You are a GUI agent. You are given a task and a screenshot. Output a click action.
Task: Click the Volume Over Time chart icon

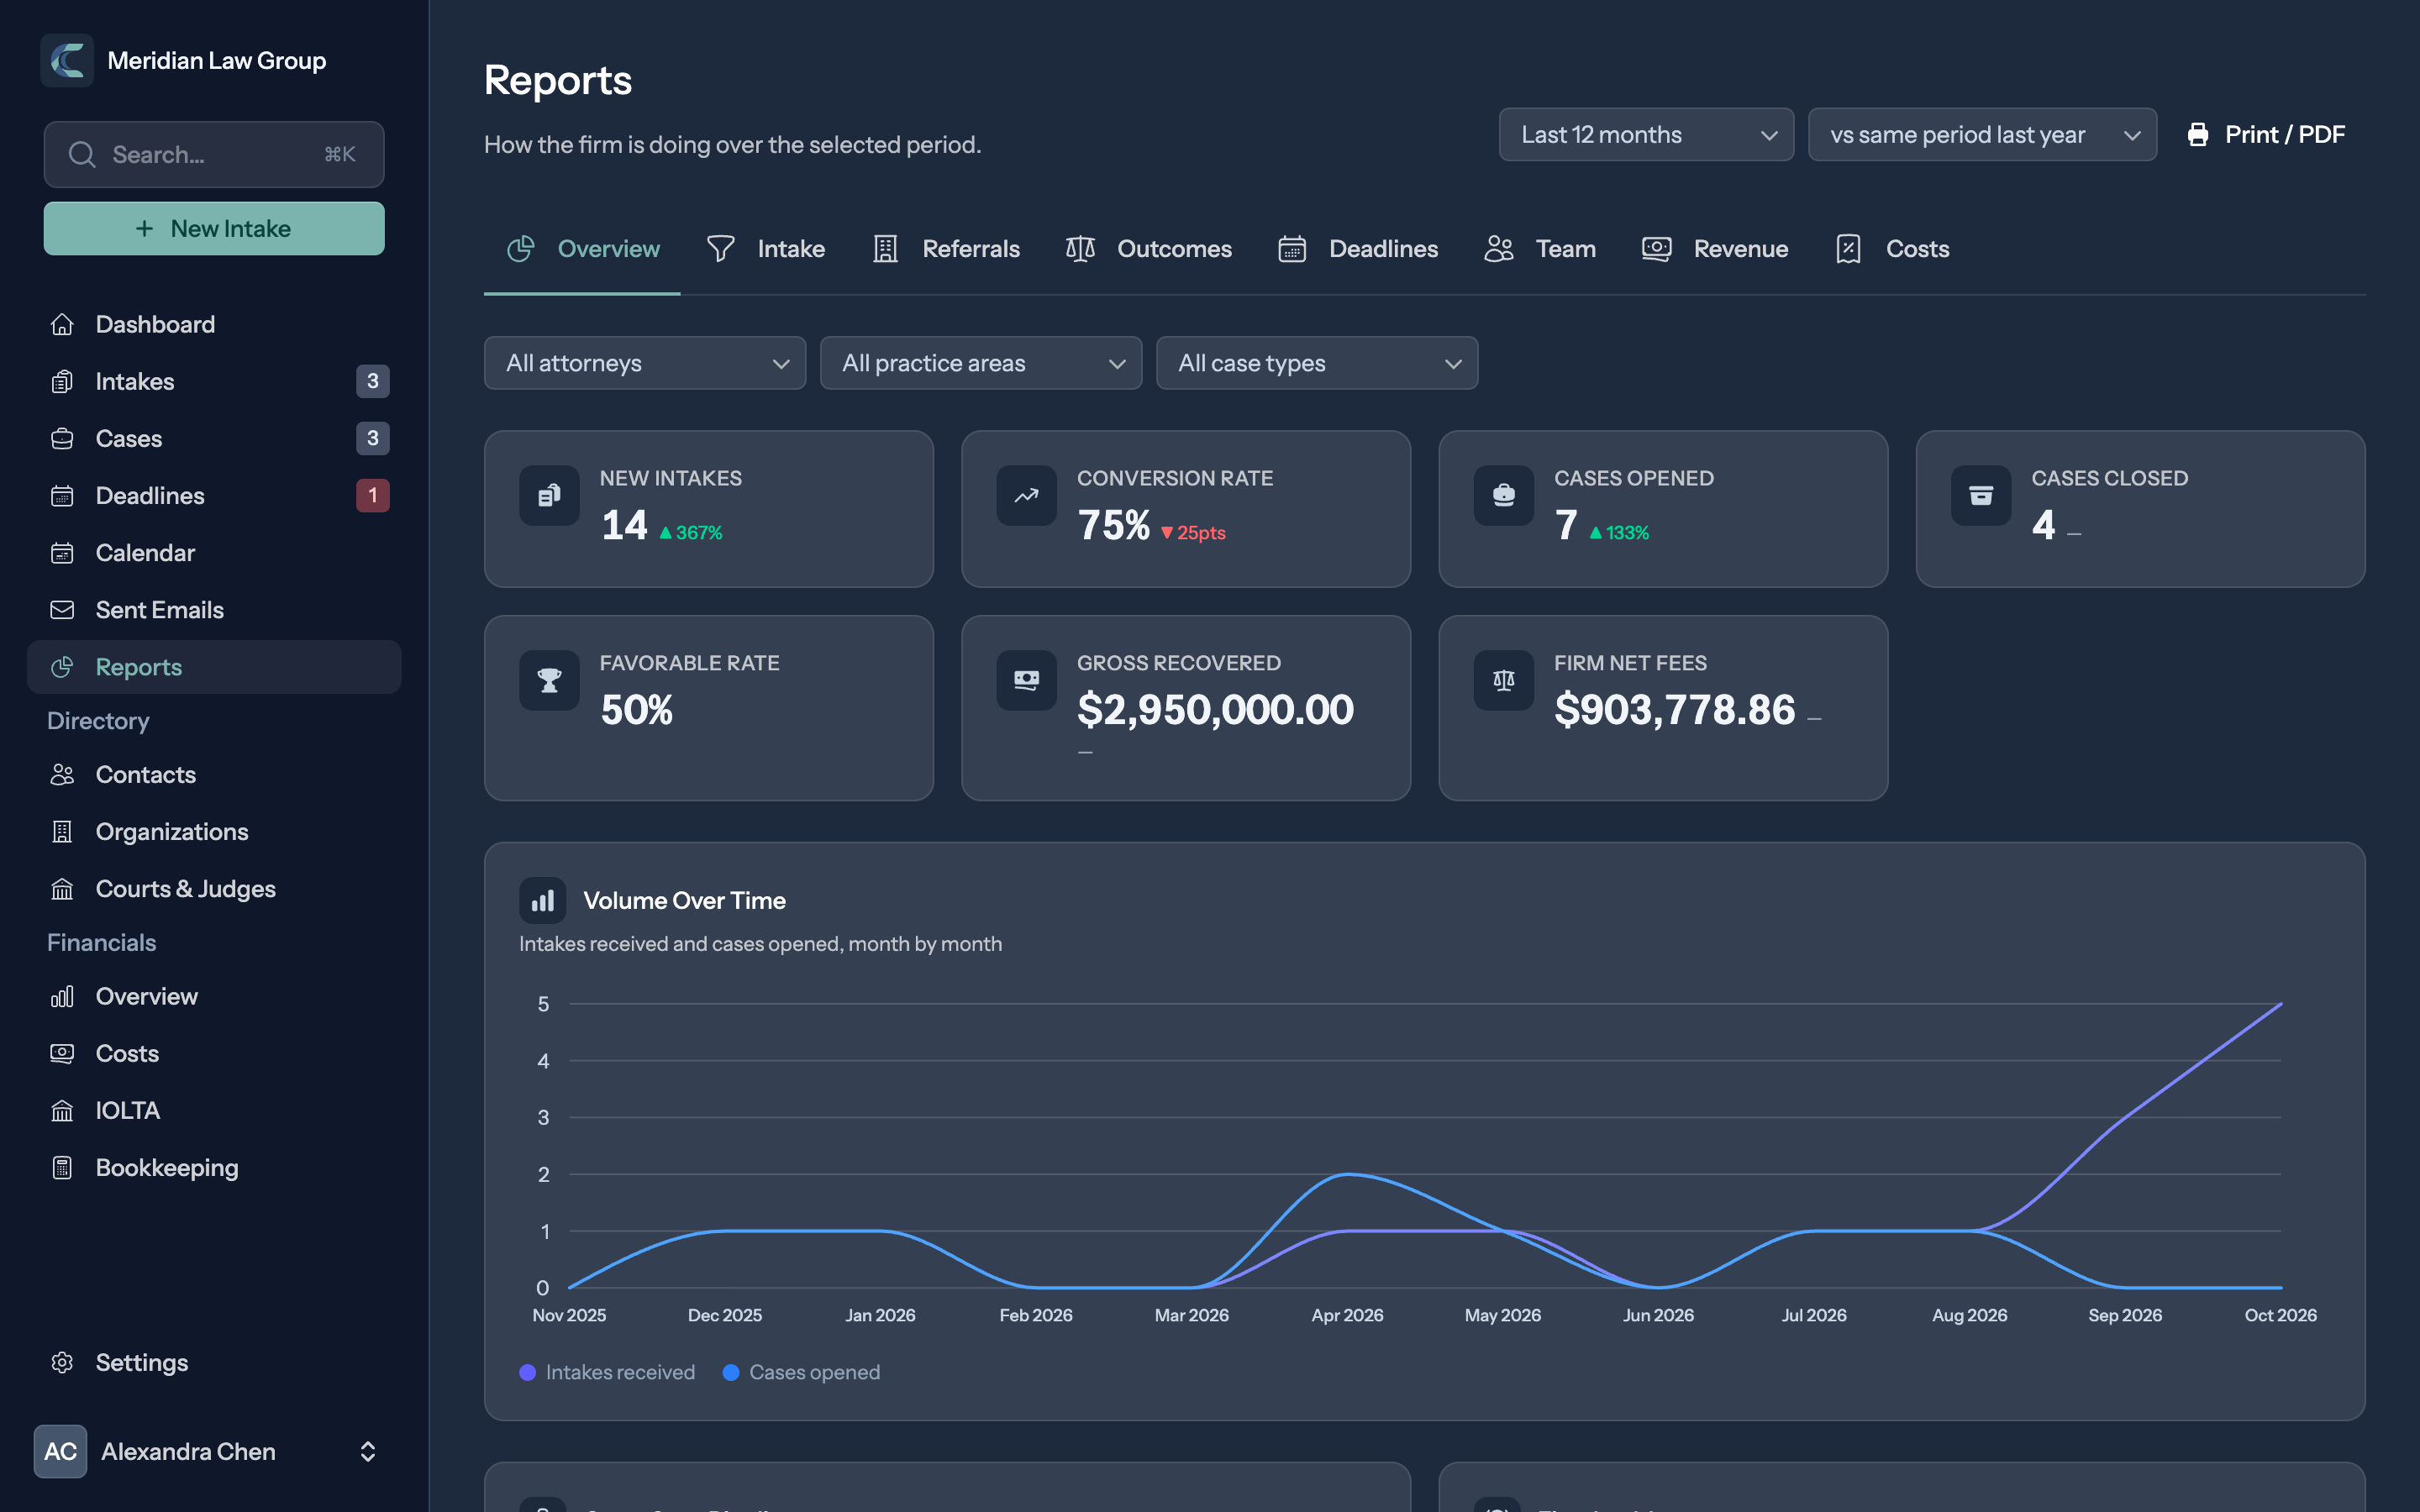click(542, 901)
